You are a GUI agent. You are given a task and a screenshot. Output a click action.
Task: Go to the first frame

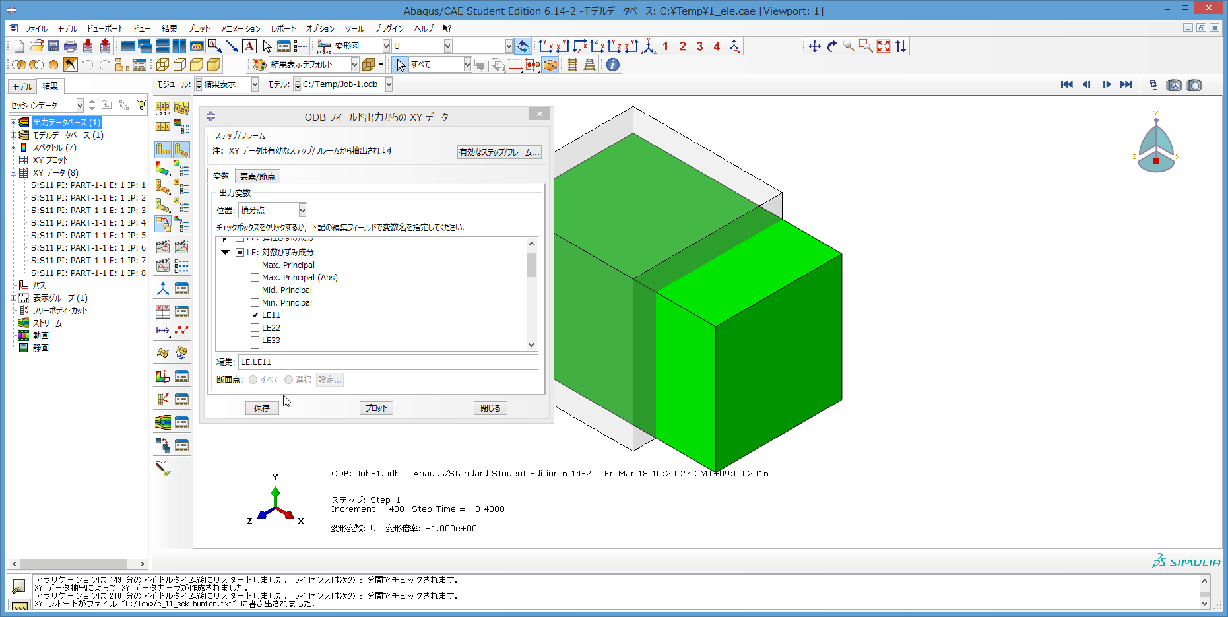(x=1066, y=84)
